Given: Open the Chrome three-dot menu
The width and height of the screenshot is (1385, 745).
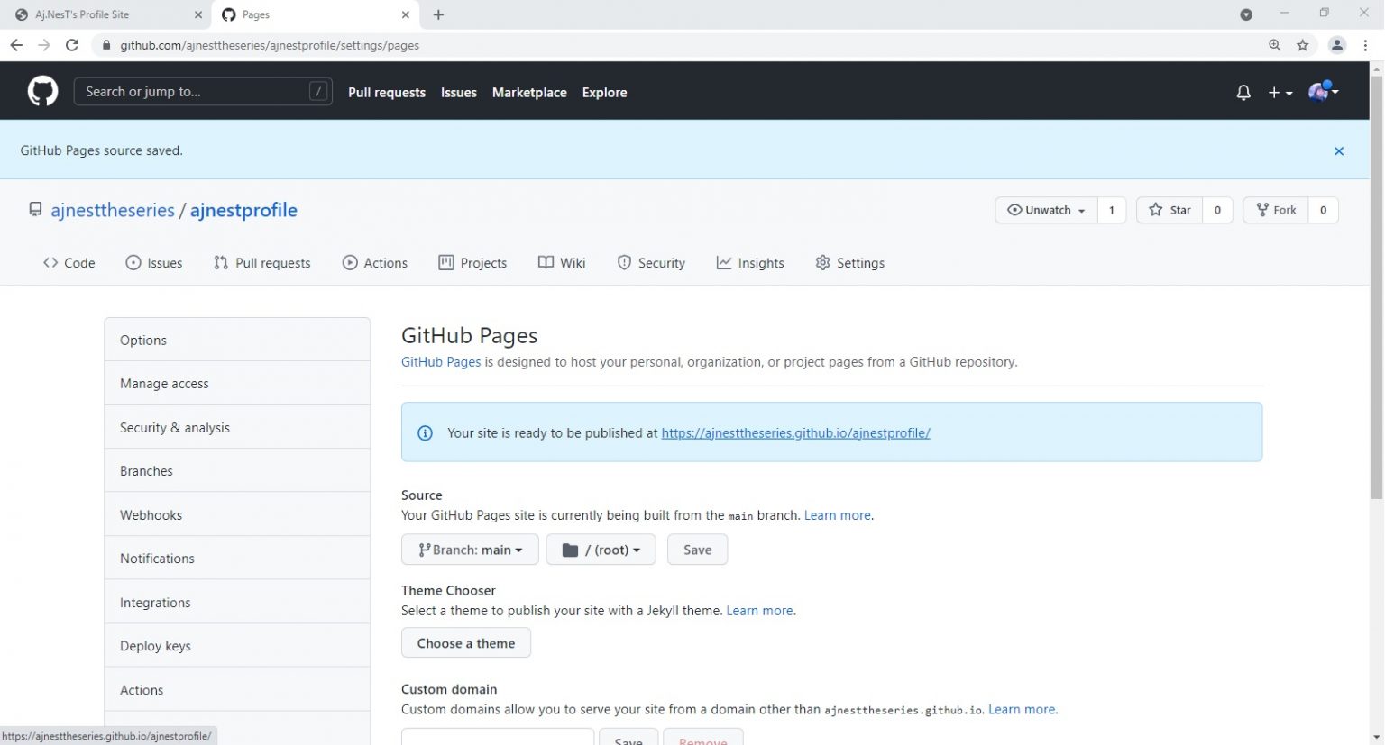Looking at the screenshot, I should pos(1365,45).
